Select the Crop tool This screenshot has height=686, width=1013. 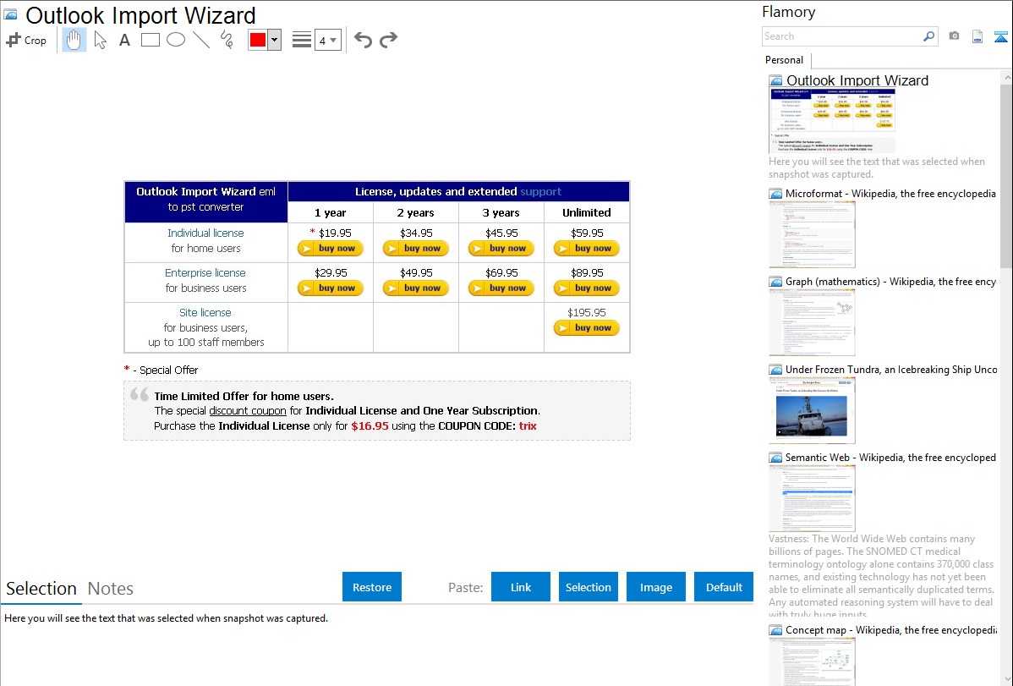[x=26, y=40]
